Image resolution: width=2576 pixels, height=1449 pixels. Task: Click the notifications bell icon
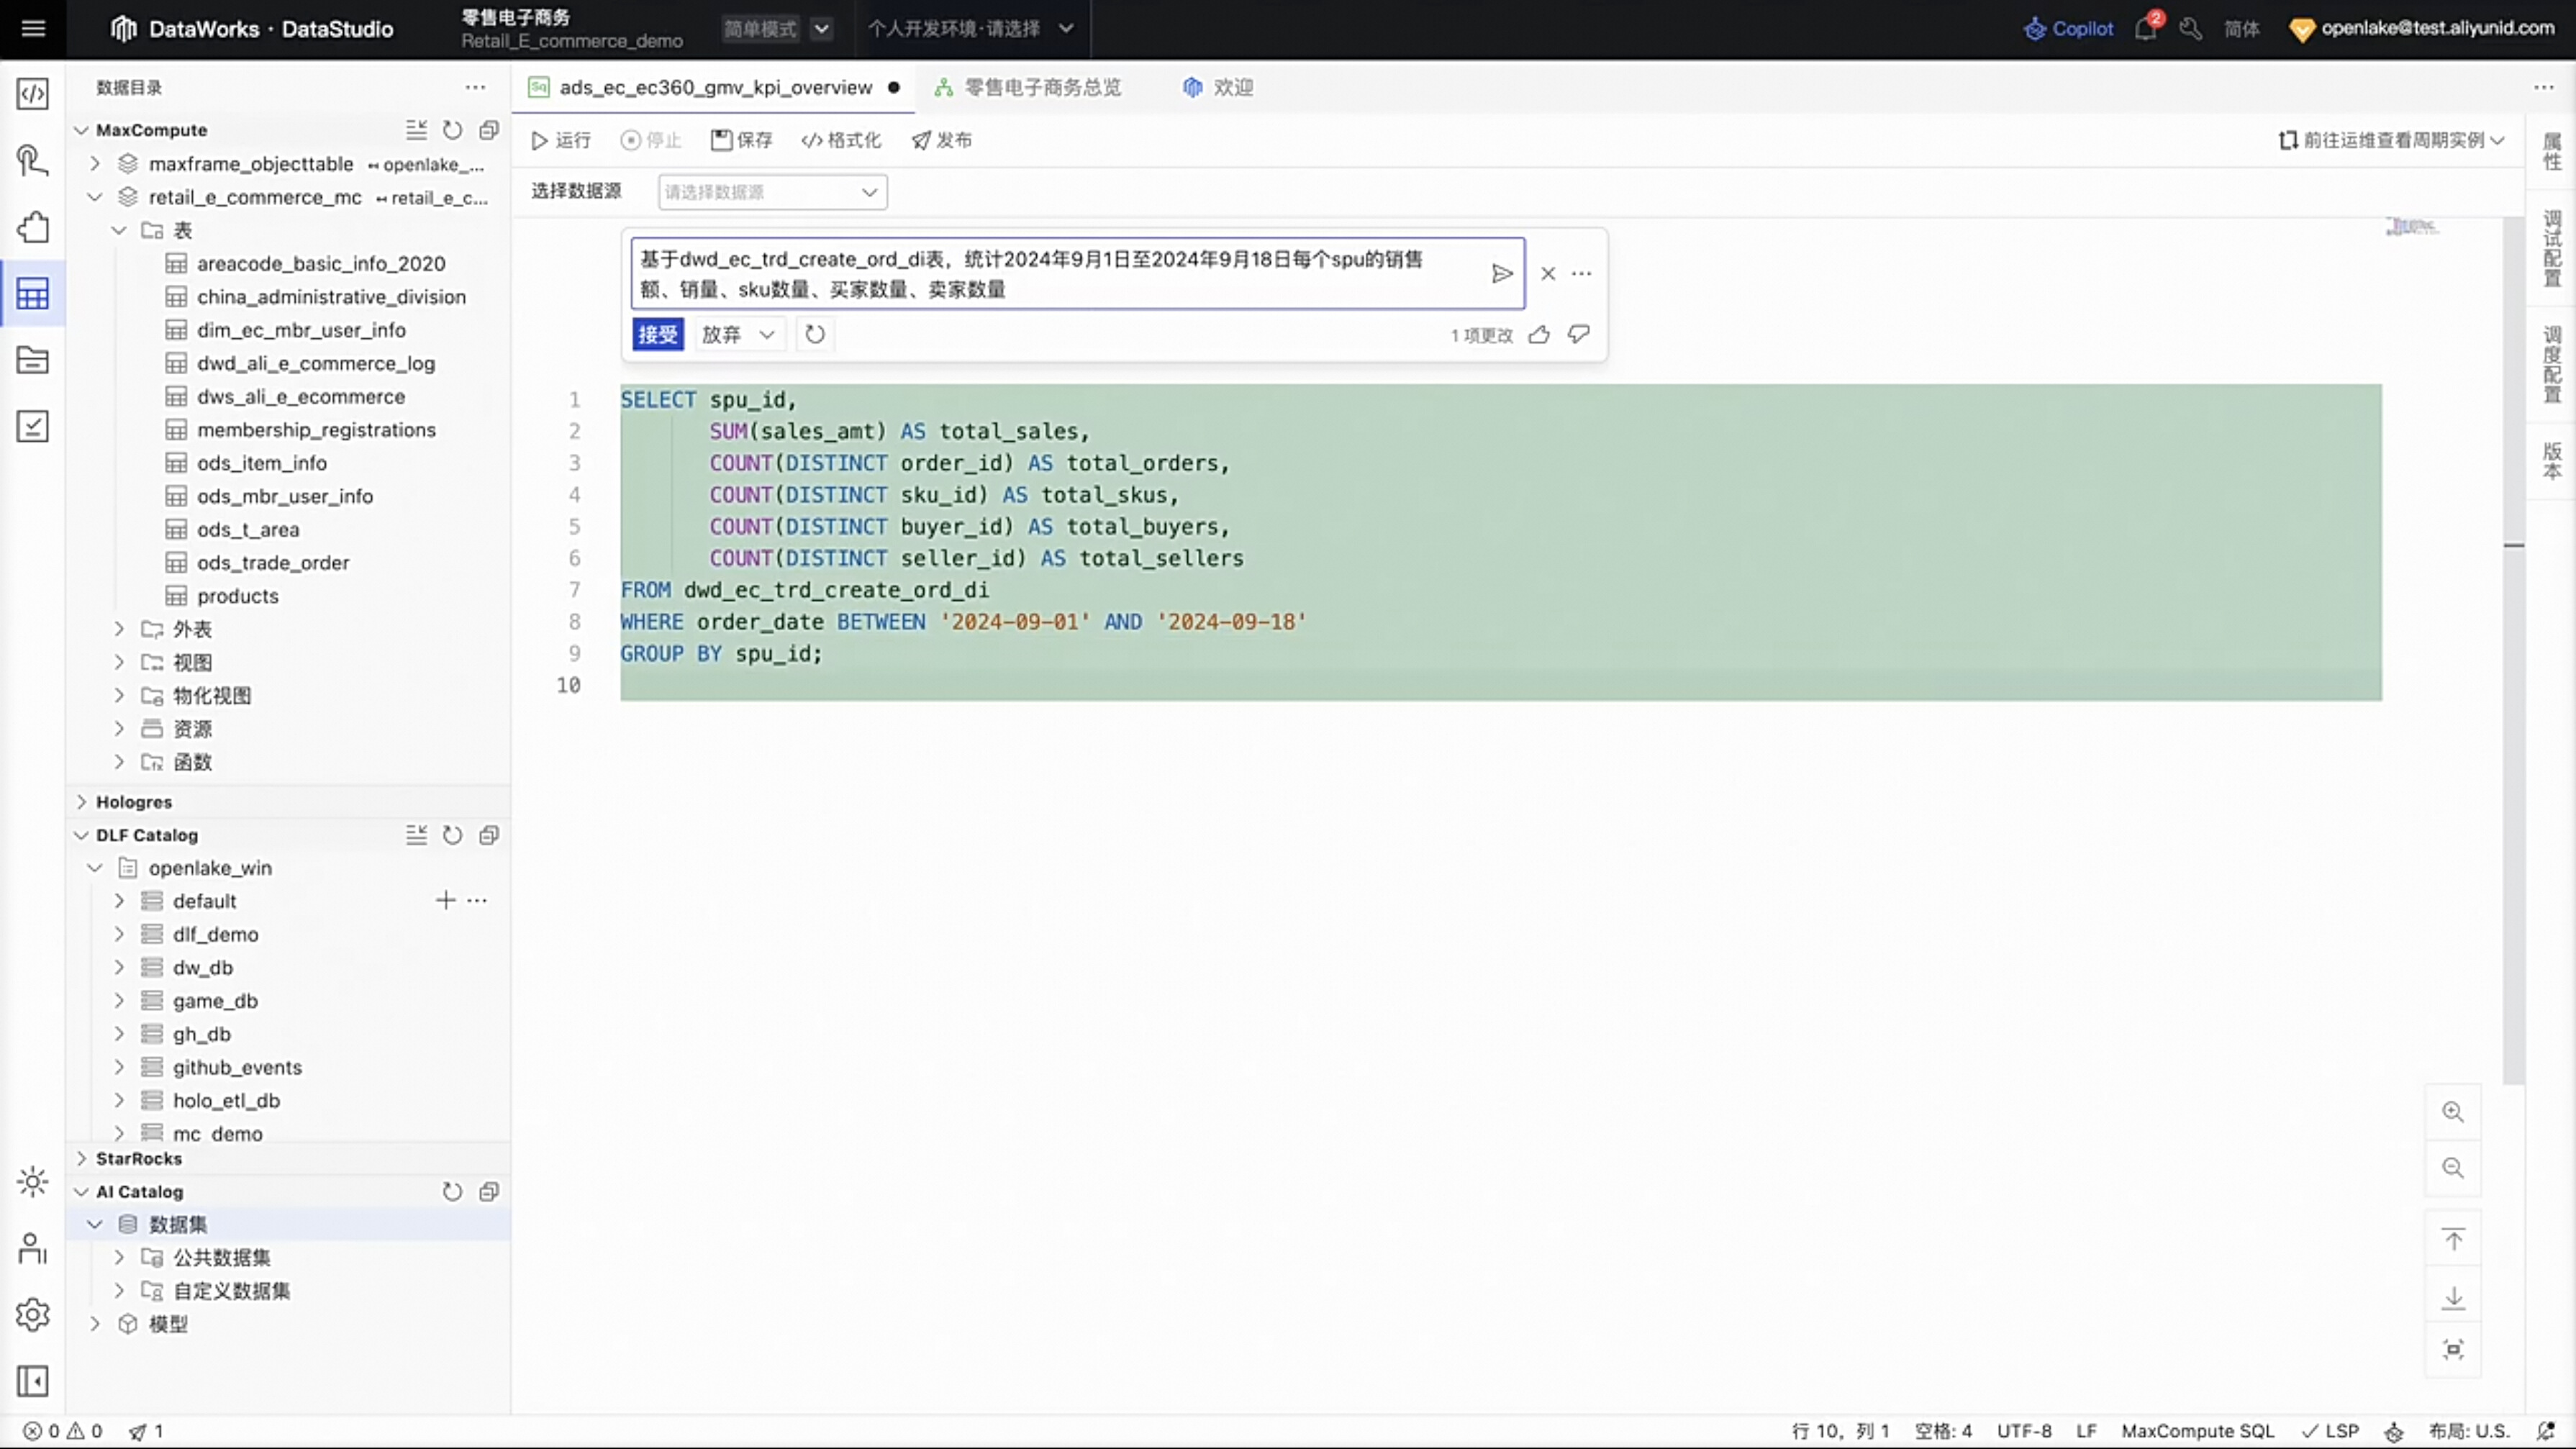[2145, 29]
